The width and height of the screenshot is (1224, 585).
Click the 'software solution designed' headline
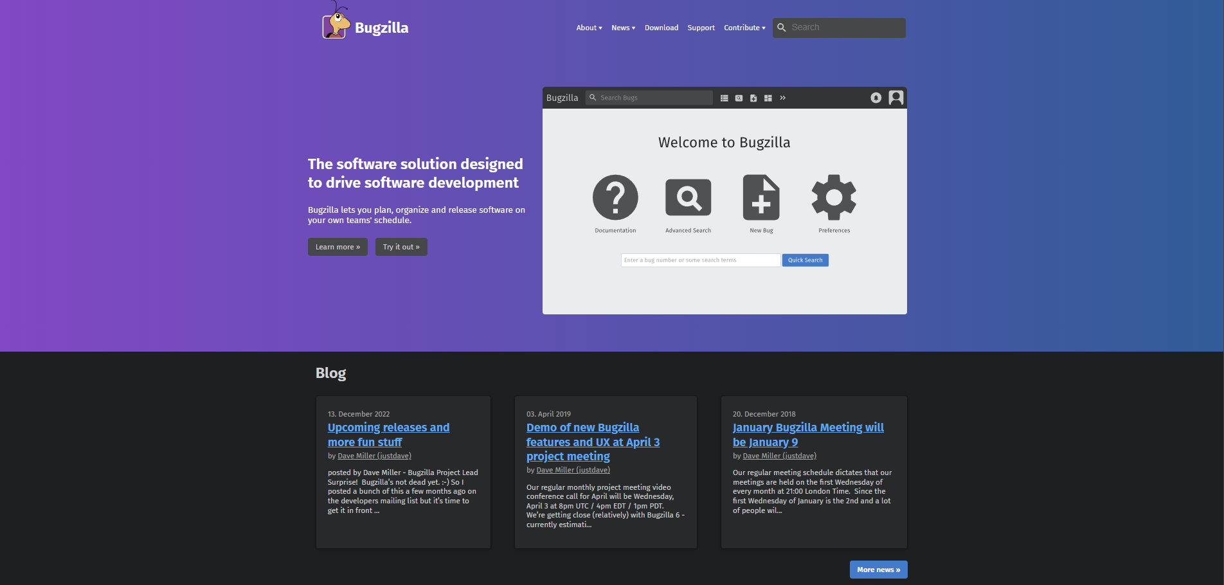415,174
